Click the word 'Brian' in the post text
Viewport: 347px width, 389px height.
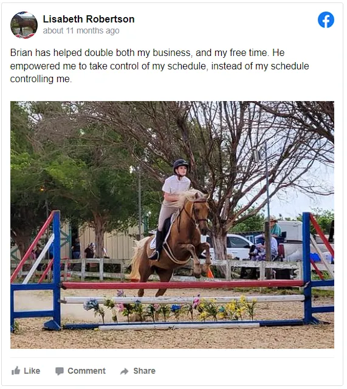tap(21, 52)
